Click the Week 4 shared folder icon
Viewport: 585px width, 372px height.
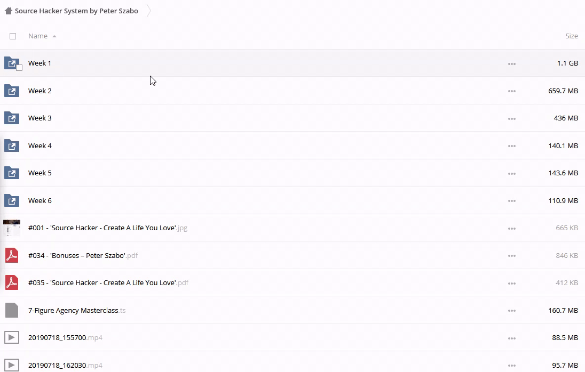(12, 145)
